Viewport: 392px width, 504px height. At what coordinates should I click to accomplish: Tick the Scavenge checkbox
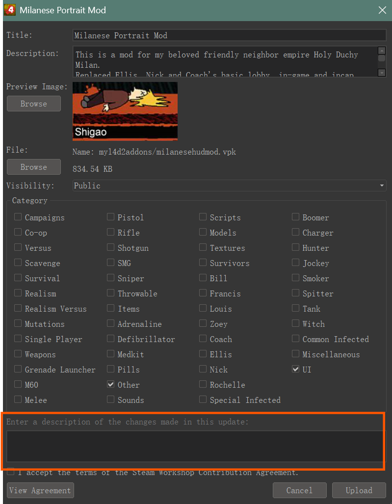18,263
